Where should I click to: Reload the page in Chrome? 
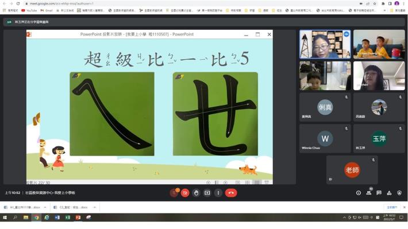coord(18,3)
